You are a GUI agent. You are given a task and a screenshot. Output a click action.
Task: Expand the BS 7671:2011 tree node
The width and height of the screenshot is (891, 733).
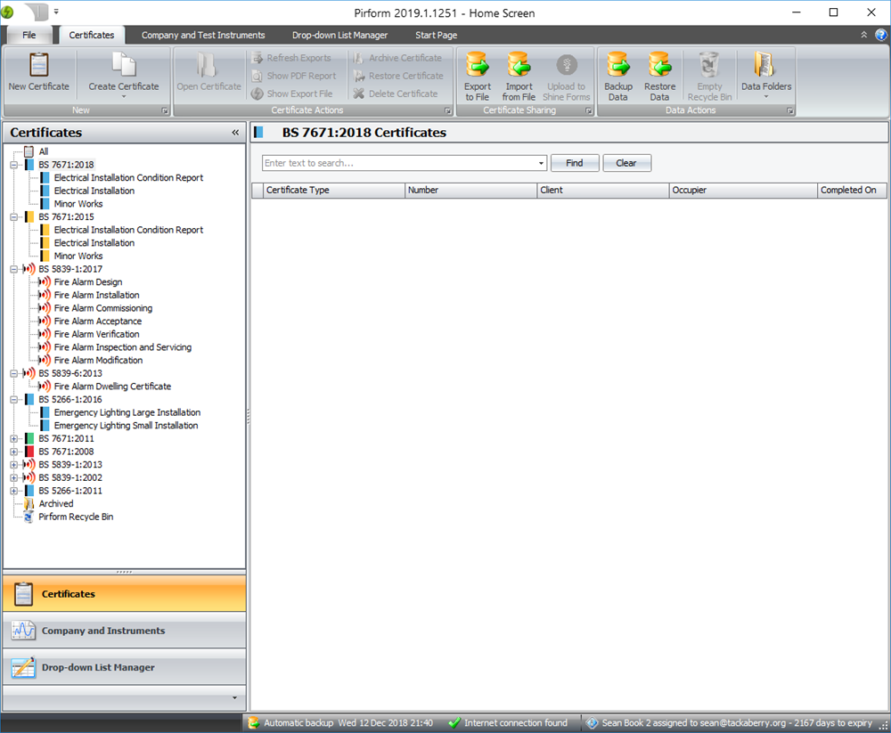[14, 438]
